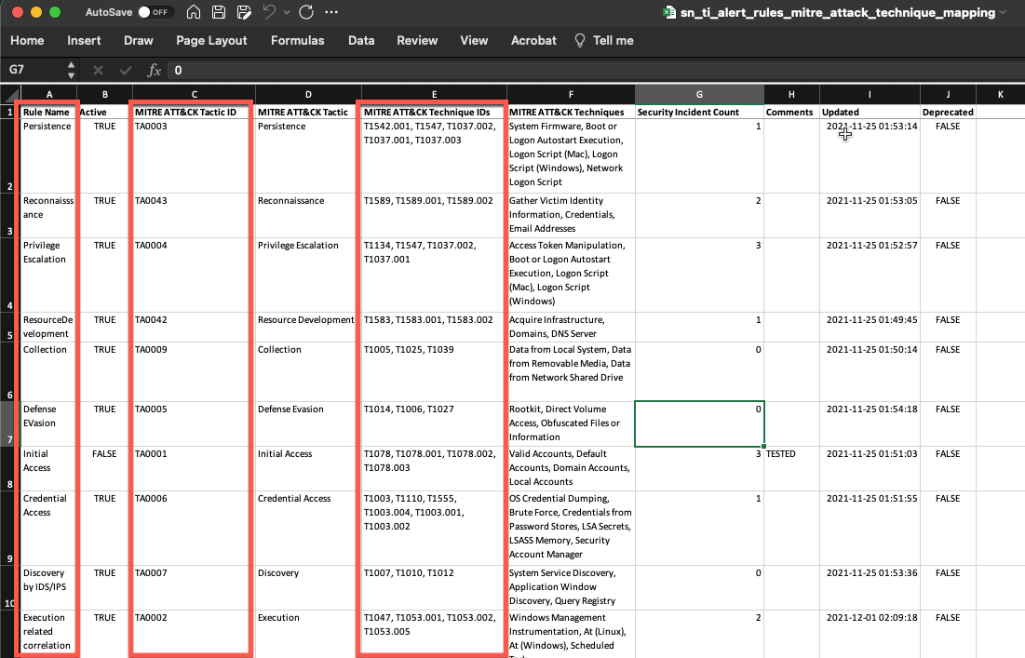The width and height of the screenshot is (1025, 658).
Task: Click the Excel file icon beside the document title
Action: [668, 12]
